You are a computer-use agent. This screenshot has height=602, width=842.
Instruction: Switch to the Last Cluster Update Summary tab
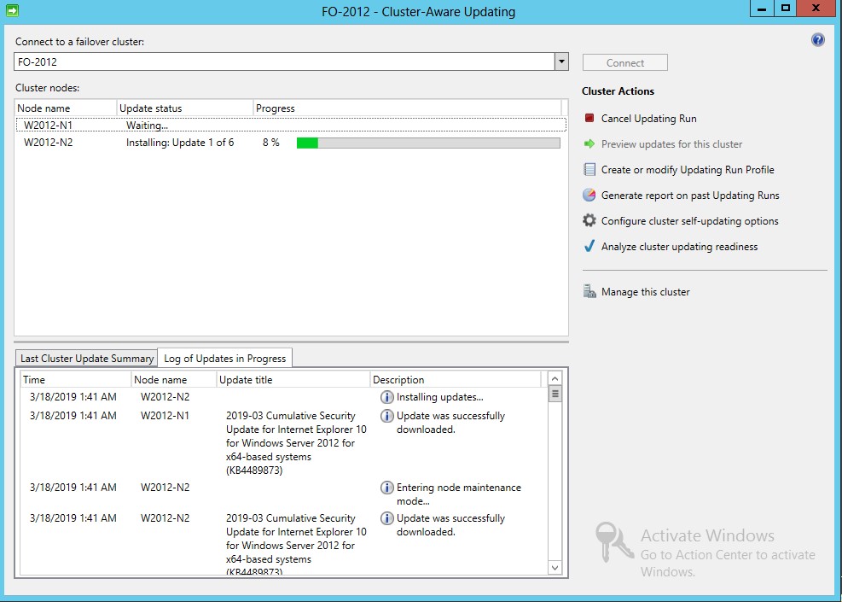(85, 358)
